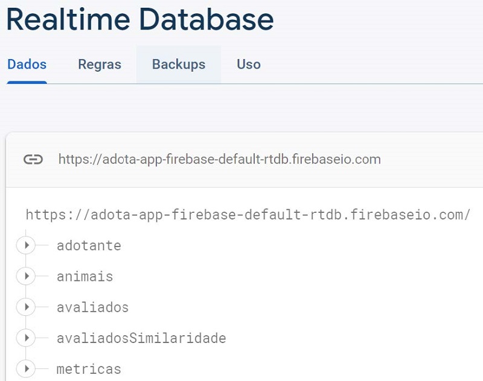Expand the animais node arrow
483x381 pixels.
(26, 277)
